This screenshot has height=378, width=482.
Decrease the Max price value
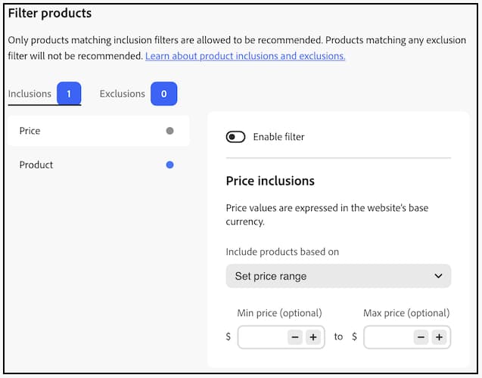pos(421,337)
